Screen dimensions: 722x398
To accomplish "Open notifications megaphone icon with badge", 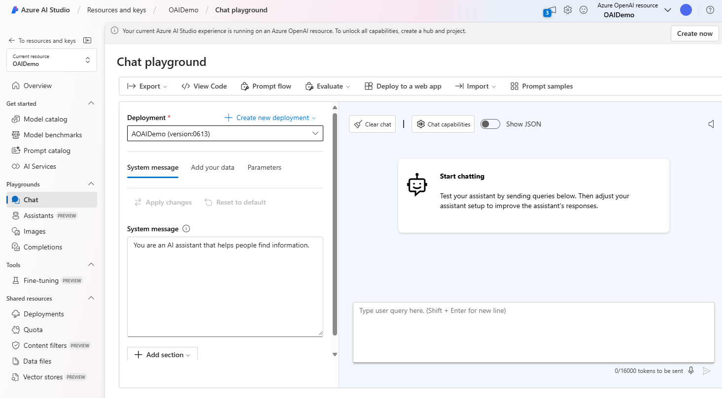I will click(550, 11).
